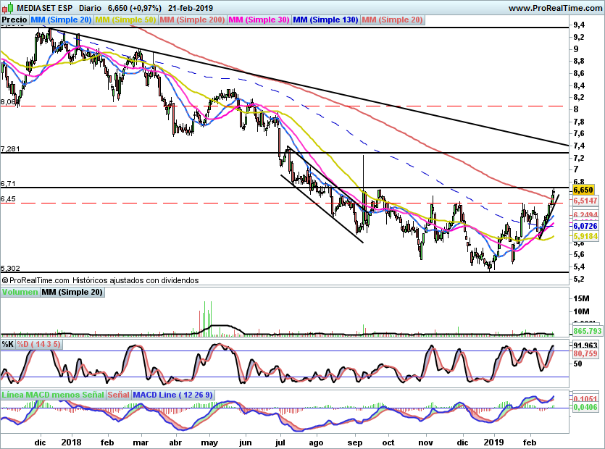Click the sep month marker on time axis
Screen dimensions: 605x449
tap(355, 442)
